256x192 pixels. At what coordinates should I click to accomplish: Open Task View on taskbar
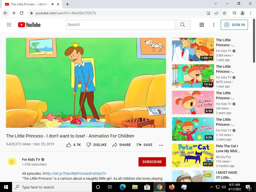click(x=110, y=187)
